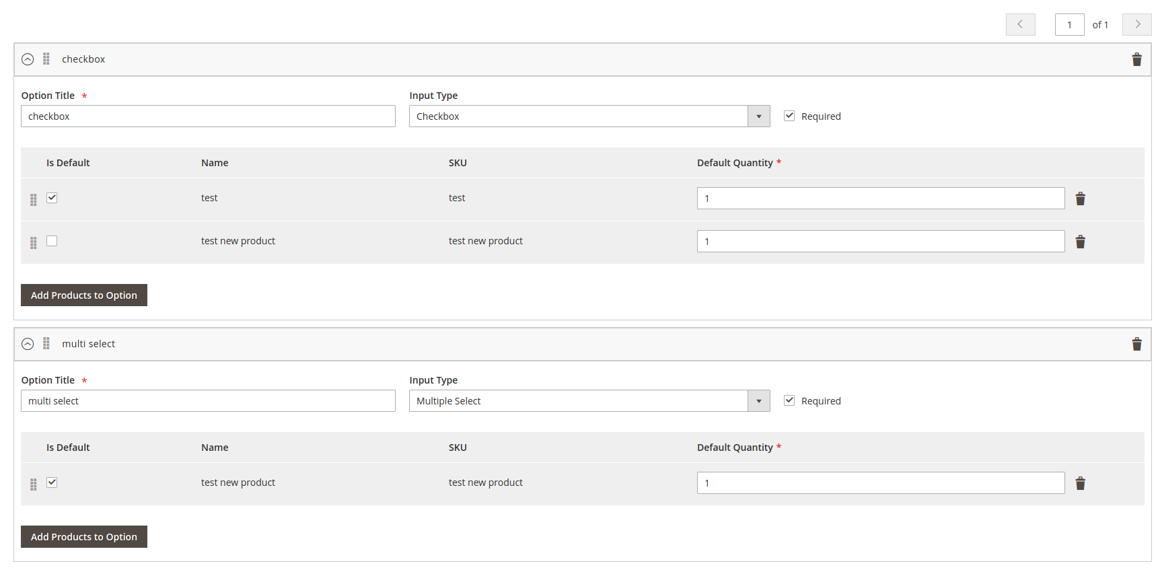Toggle Required for multi select option
The image size is (1158, 572).
[x=789, y=400]
